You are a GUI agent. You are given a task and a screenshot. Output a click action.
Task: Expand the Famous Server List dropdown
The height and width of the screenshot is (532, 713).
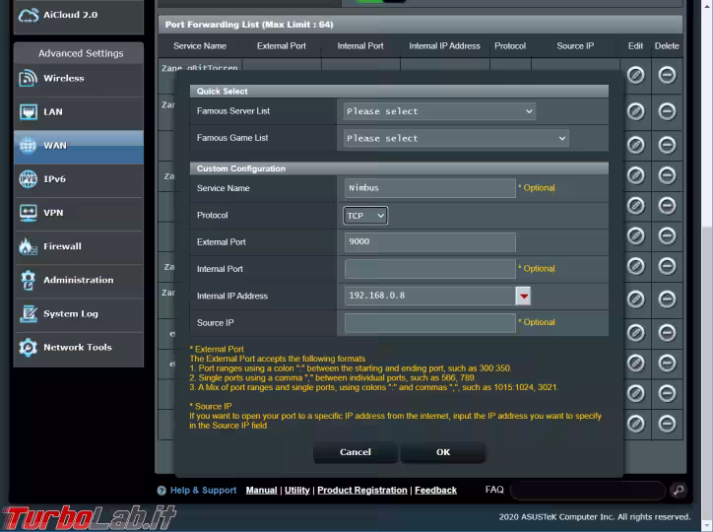(x=439, y=111)
